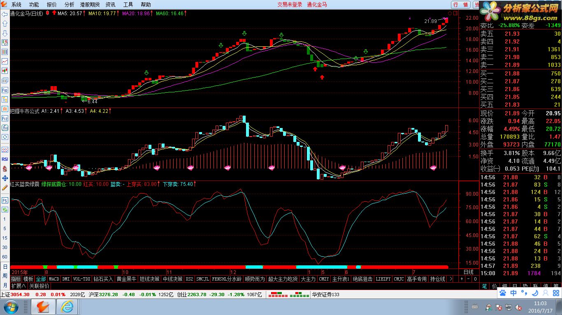Open the 帮助 menu

tap(146, 5)
